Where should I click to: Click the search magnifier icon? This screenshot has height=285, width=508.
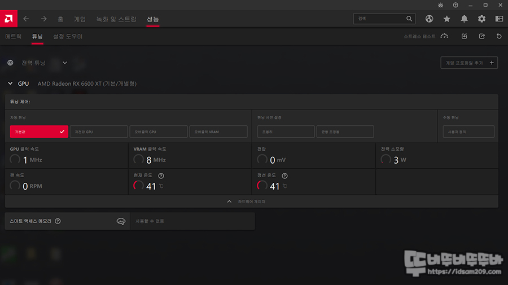tap(409, 19)
